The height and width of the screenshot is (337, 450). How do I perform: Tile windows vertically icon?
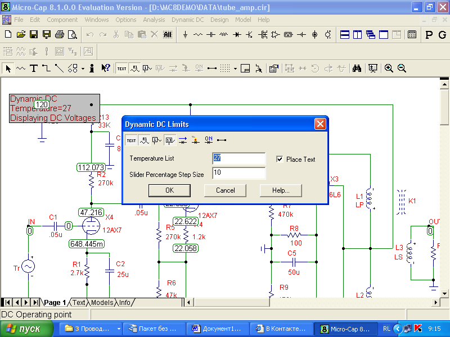coord(357,35)
